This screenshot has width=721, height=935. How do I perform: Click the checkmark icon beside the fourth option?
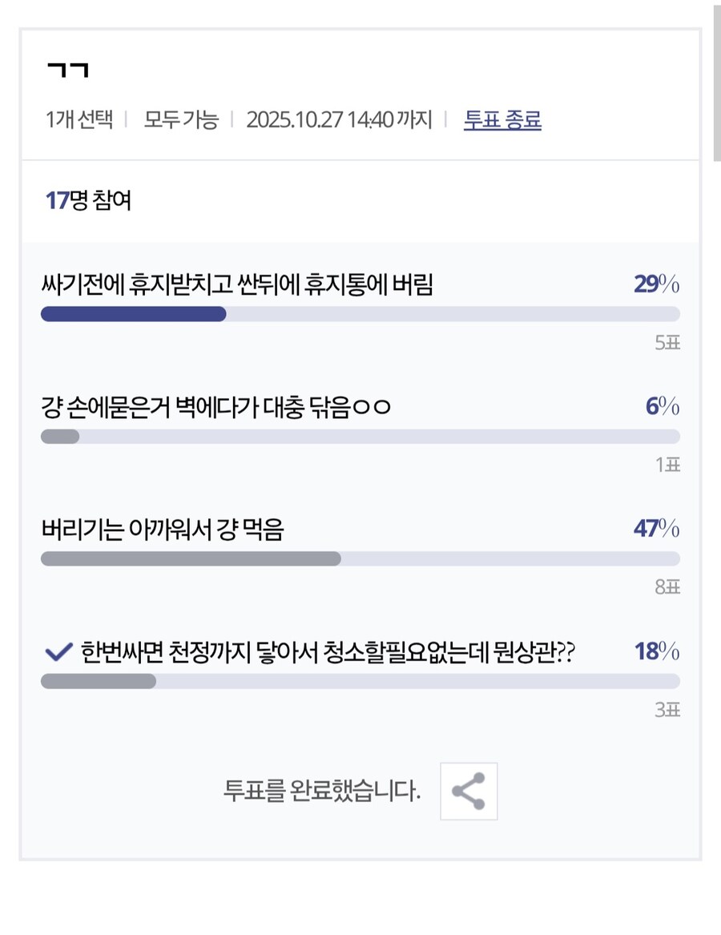point(58,652)
